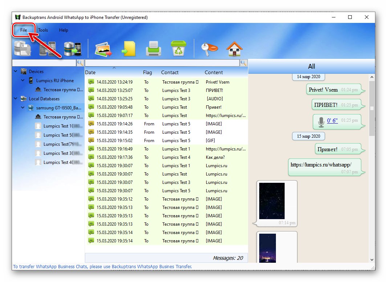Click the printer toolbar icon
387x282 pixels.
pos(154,49)
